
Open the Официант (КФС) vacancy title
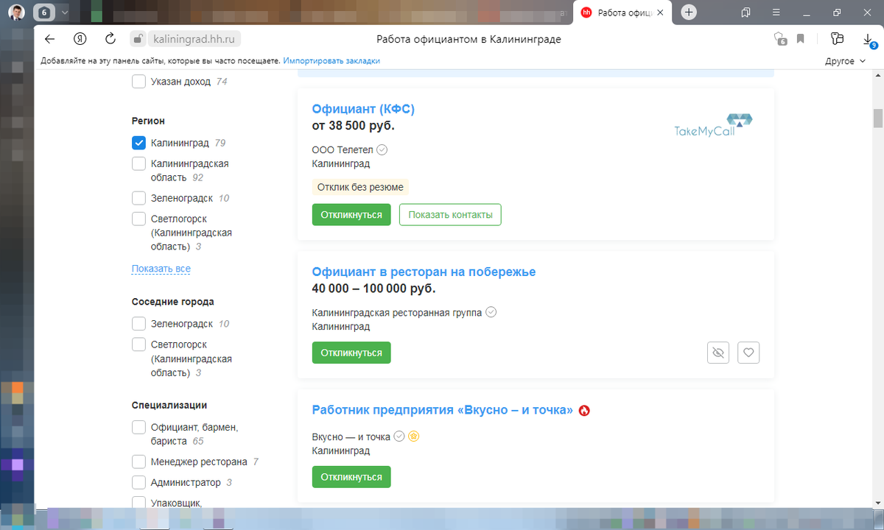tap(363, 110)
